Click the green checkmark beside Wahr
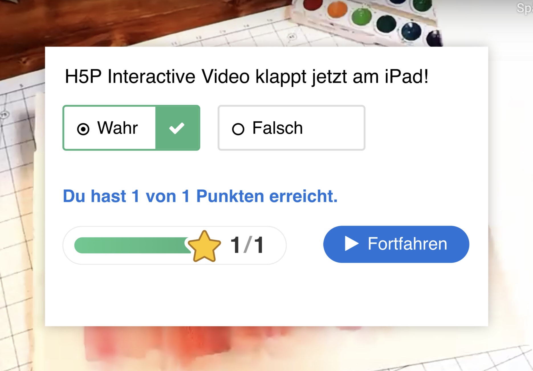Viewport: 533px width, 371px height. point(177,128)
